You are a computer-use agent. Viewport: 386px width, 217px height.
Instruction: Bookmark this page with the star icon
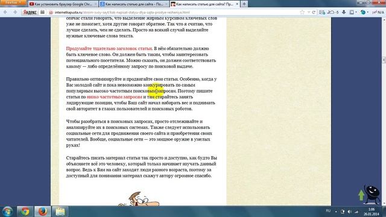302,12
